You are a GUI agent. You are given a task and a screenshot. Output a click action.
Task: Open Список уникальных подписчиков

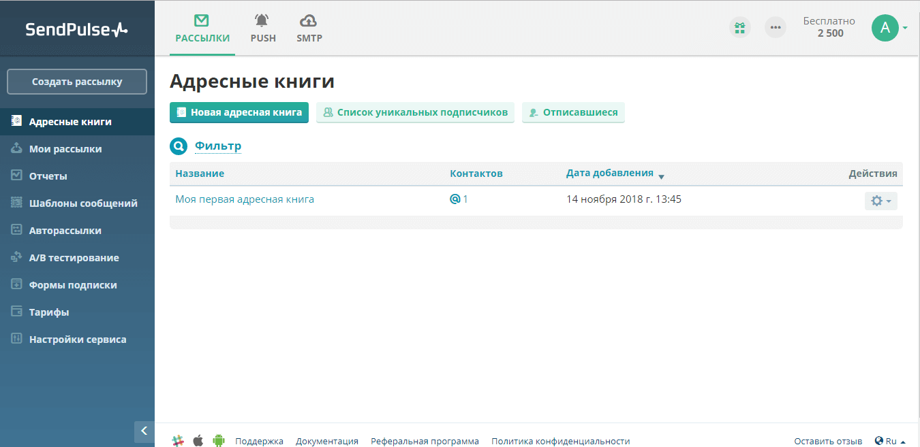[x=415, y=112]
